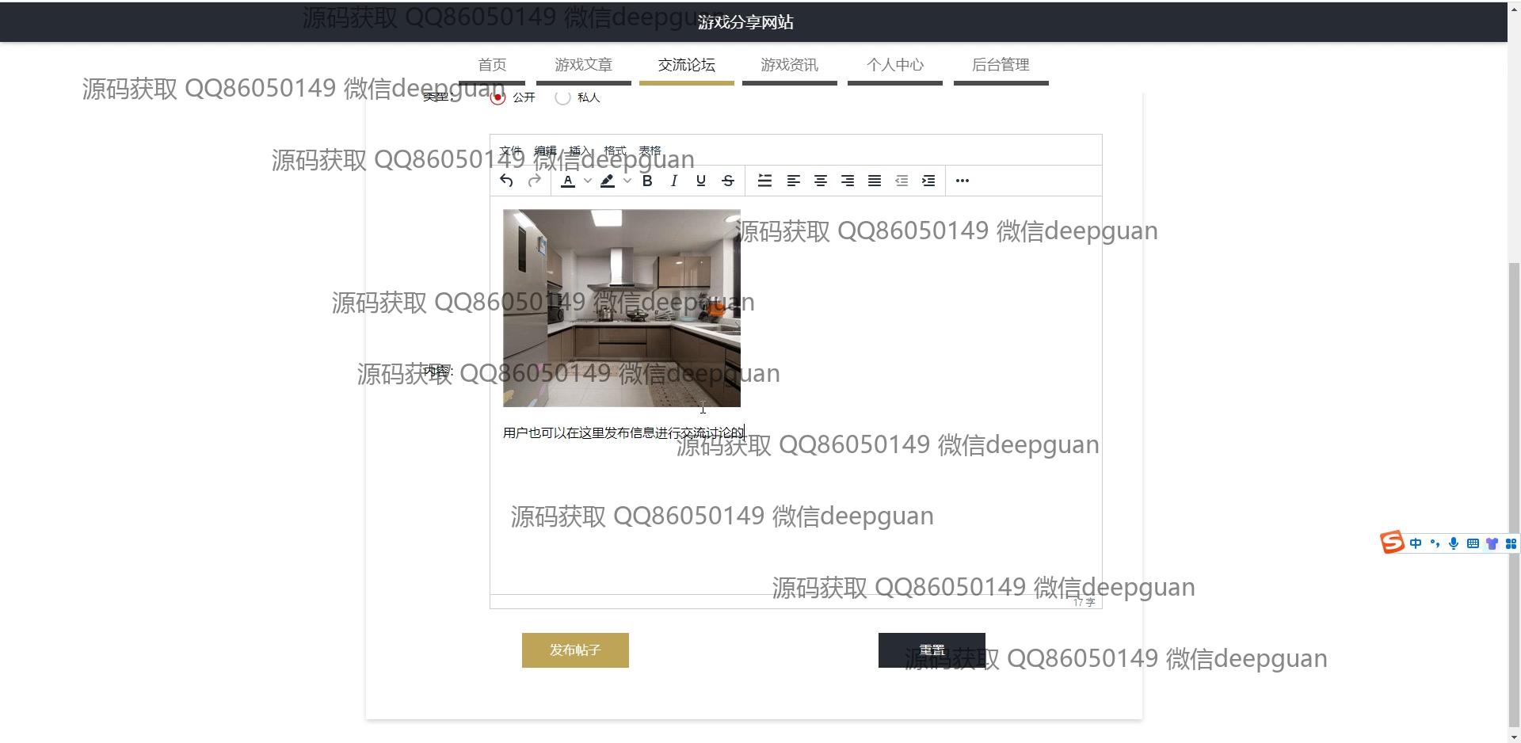Underline the selected text
Viewport: 1521px width, 743px height.
(x=701, y=181)
